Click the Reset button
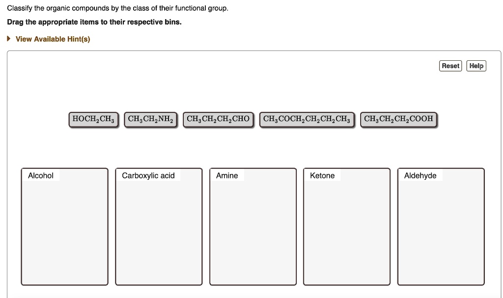 pyautogui.click(x=450, y=66)
